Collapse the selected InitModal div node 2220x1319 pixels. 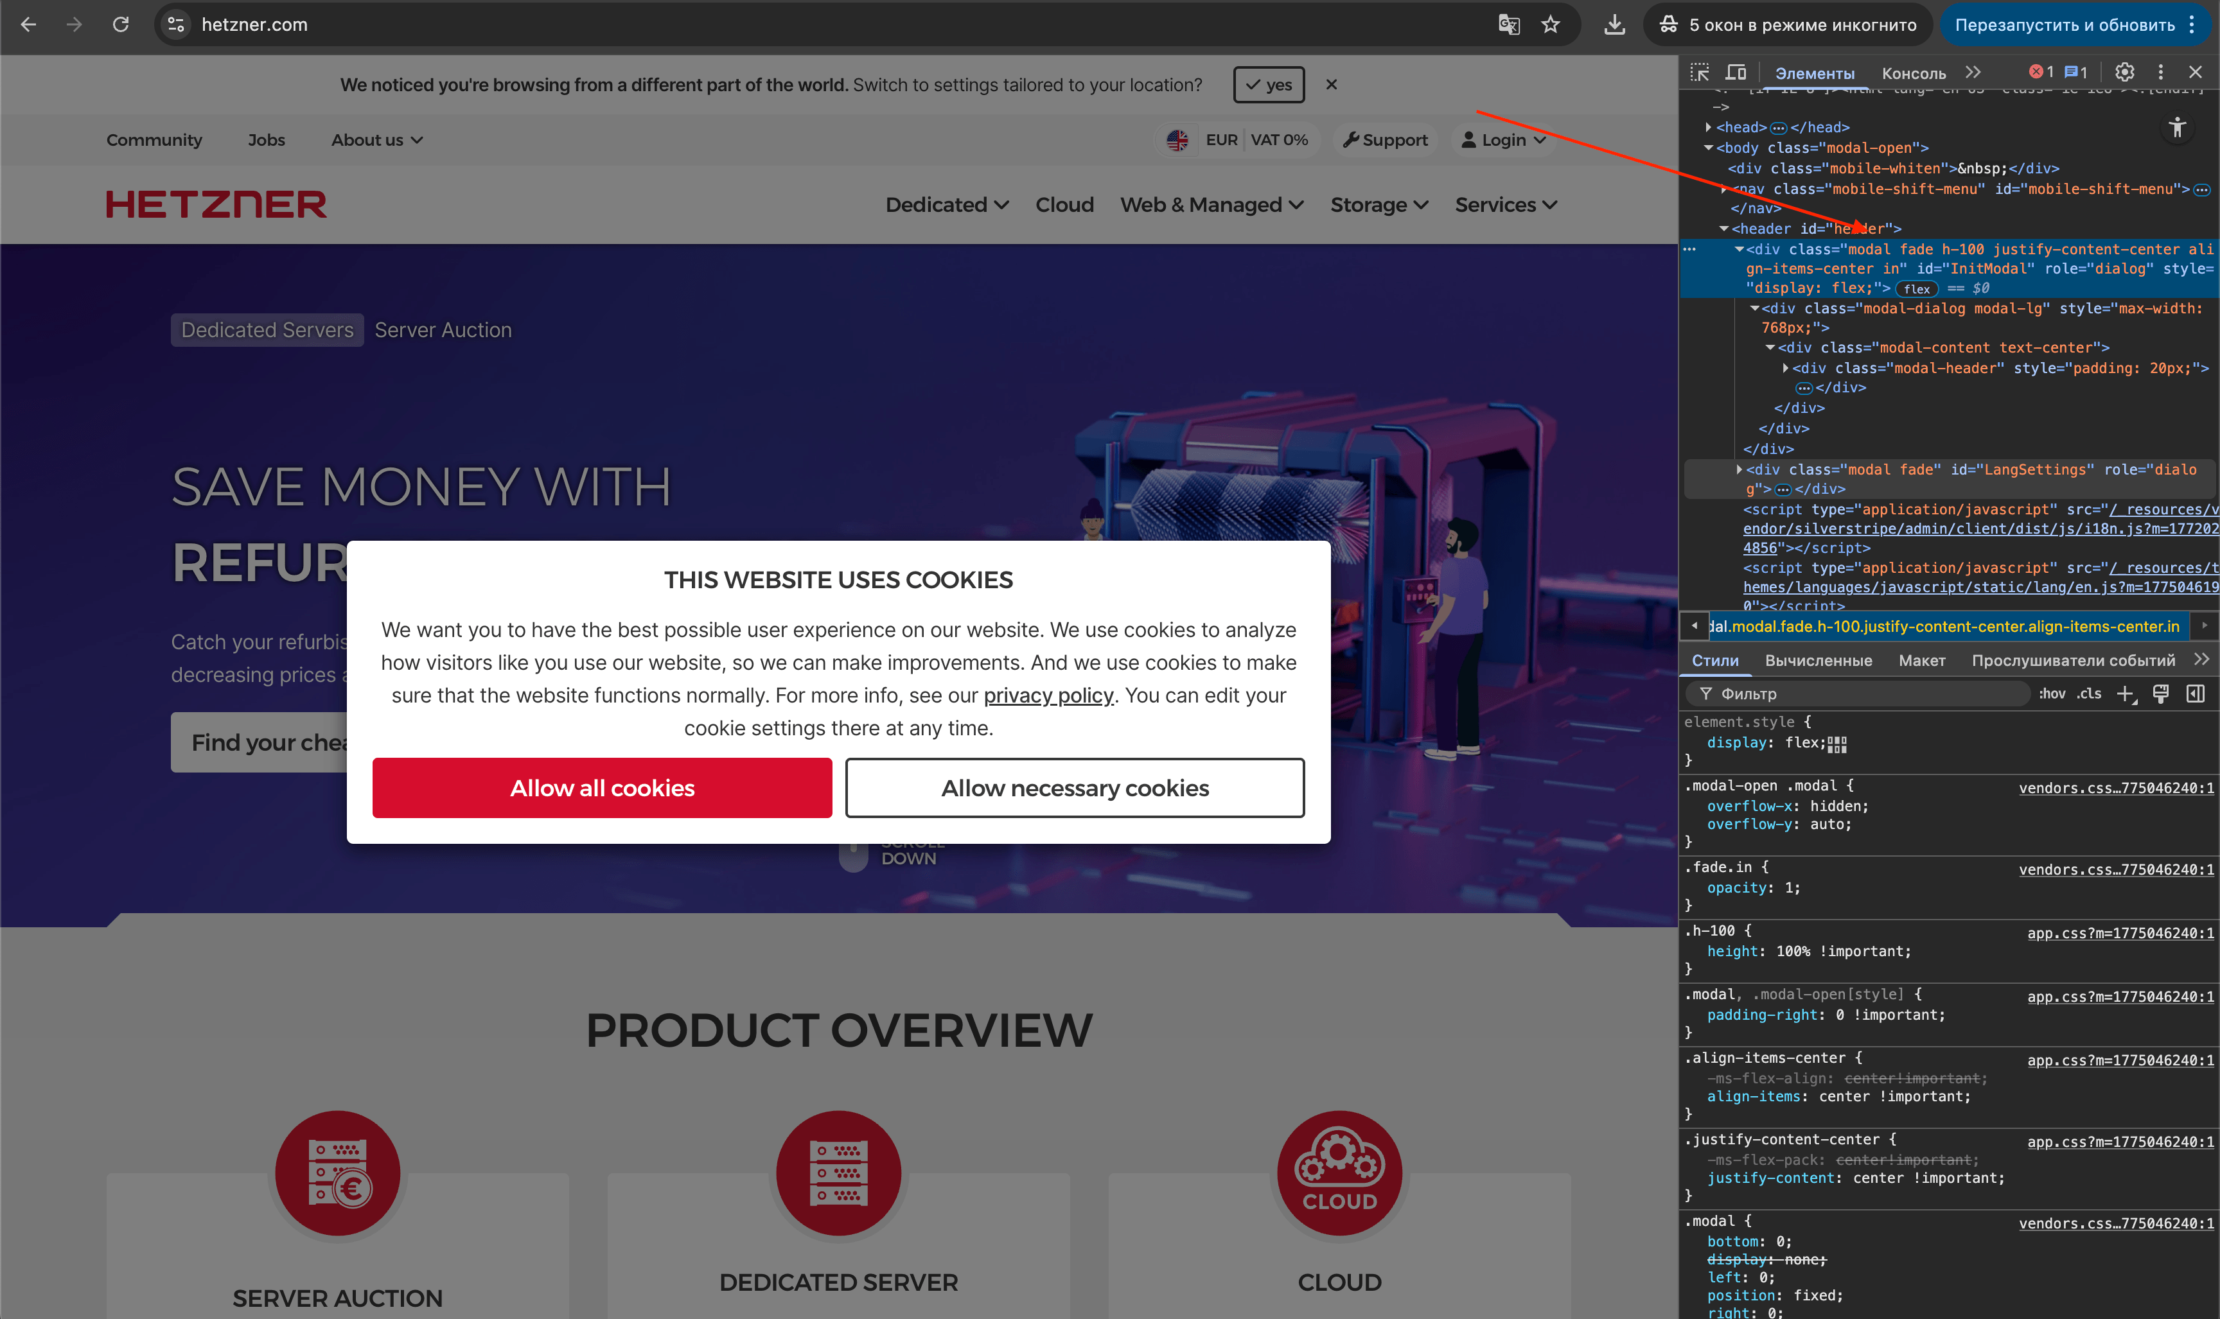coord(1739,249)
